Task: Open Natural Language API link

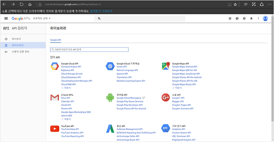Action: pyautogui.click(x=127, y=70)
